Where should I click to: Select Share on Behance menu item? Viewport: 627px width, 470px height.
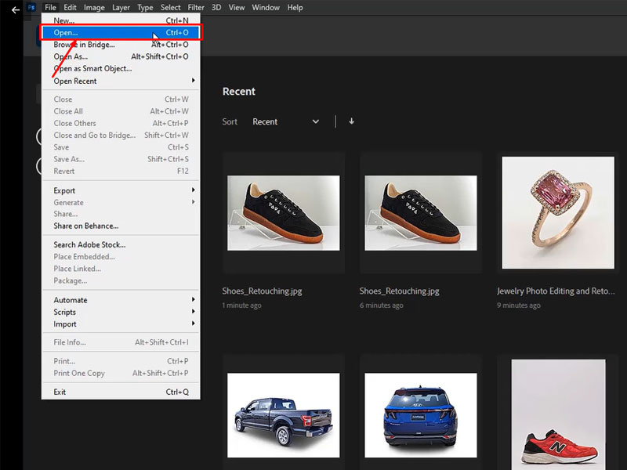point(86,226)
